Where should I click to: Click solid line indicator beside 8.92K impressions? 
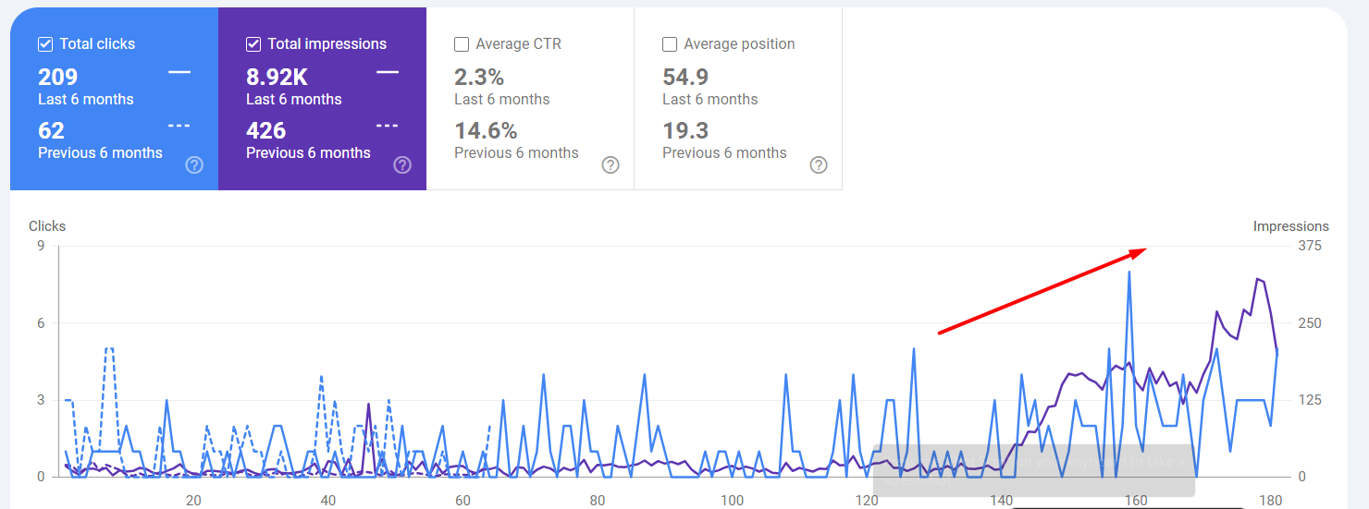pos(388,72)
